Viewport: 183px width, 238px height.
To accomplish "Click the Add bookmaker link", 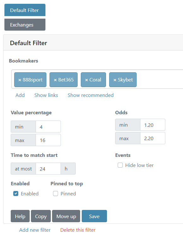I will (20, 95).
